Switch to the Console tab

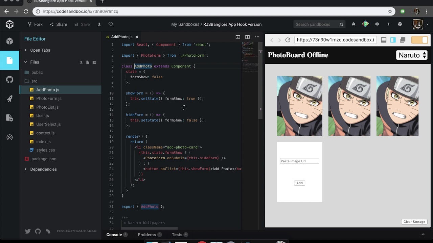click(117, 235)
